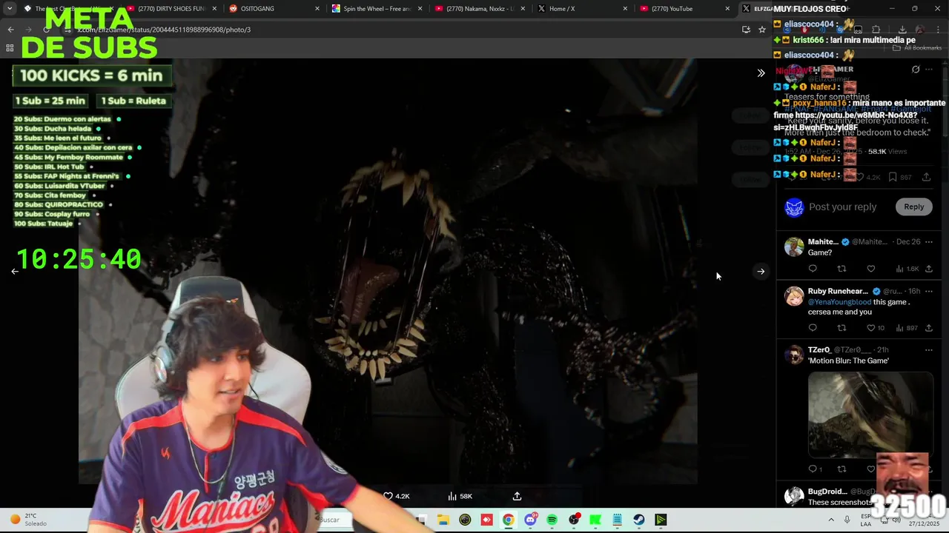
Task: Reply to Mahite's 'Game?' comment
Action: pyautogui.click(x=813, y=269)
